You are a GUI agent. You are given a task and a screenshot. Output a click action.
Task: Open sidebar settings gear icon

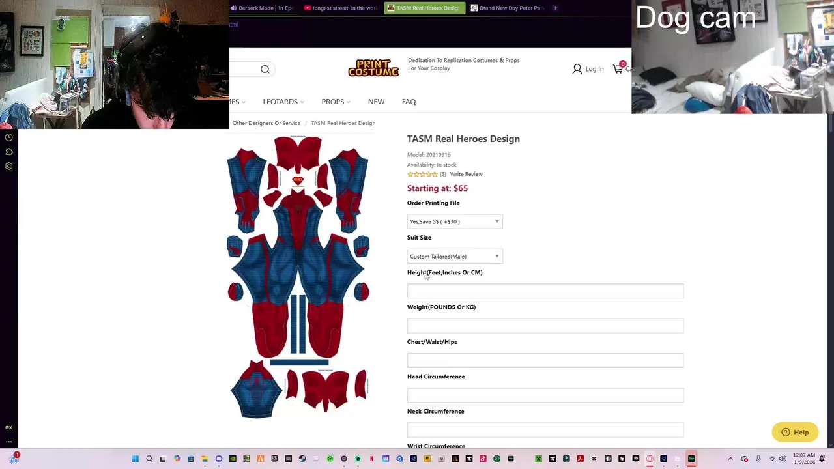click(9, 166)
